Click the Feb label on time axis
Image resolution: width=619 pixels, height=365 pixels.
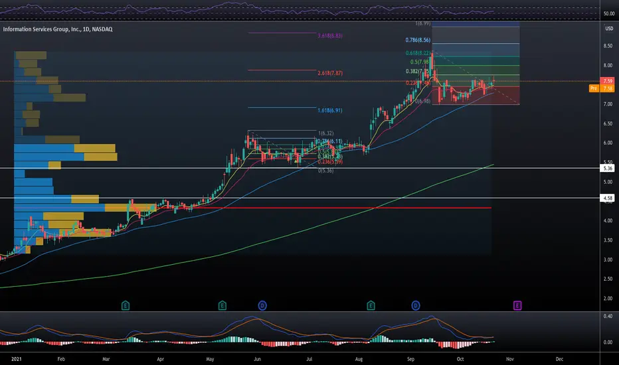[x=61, y=359]
